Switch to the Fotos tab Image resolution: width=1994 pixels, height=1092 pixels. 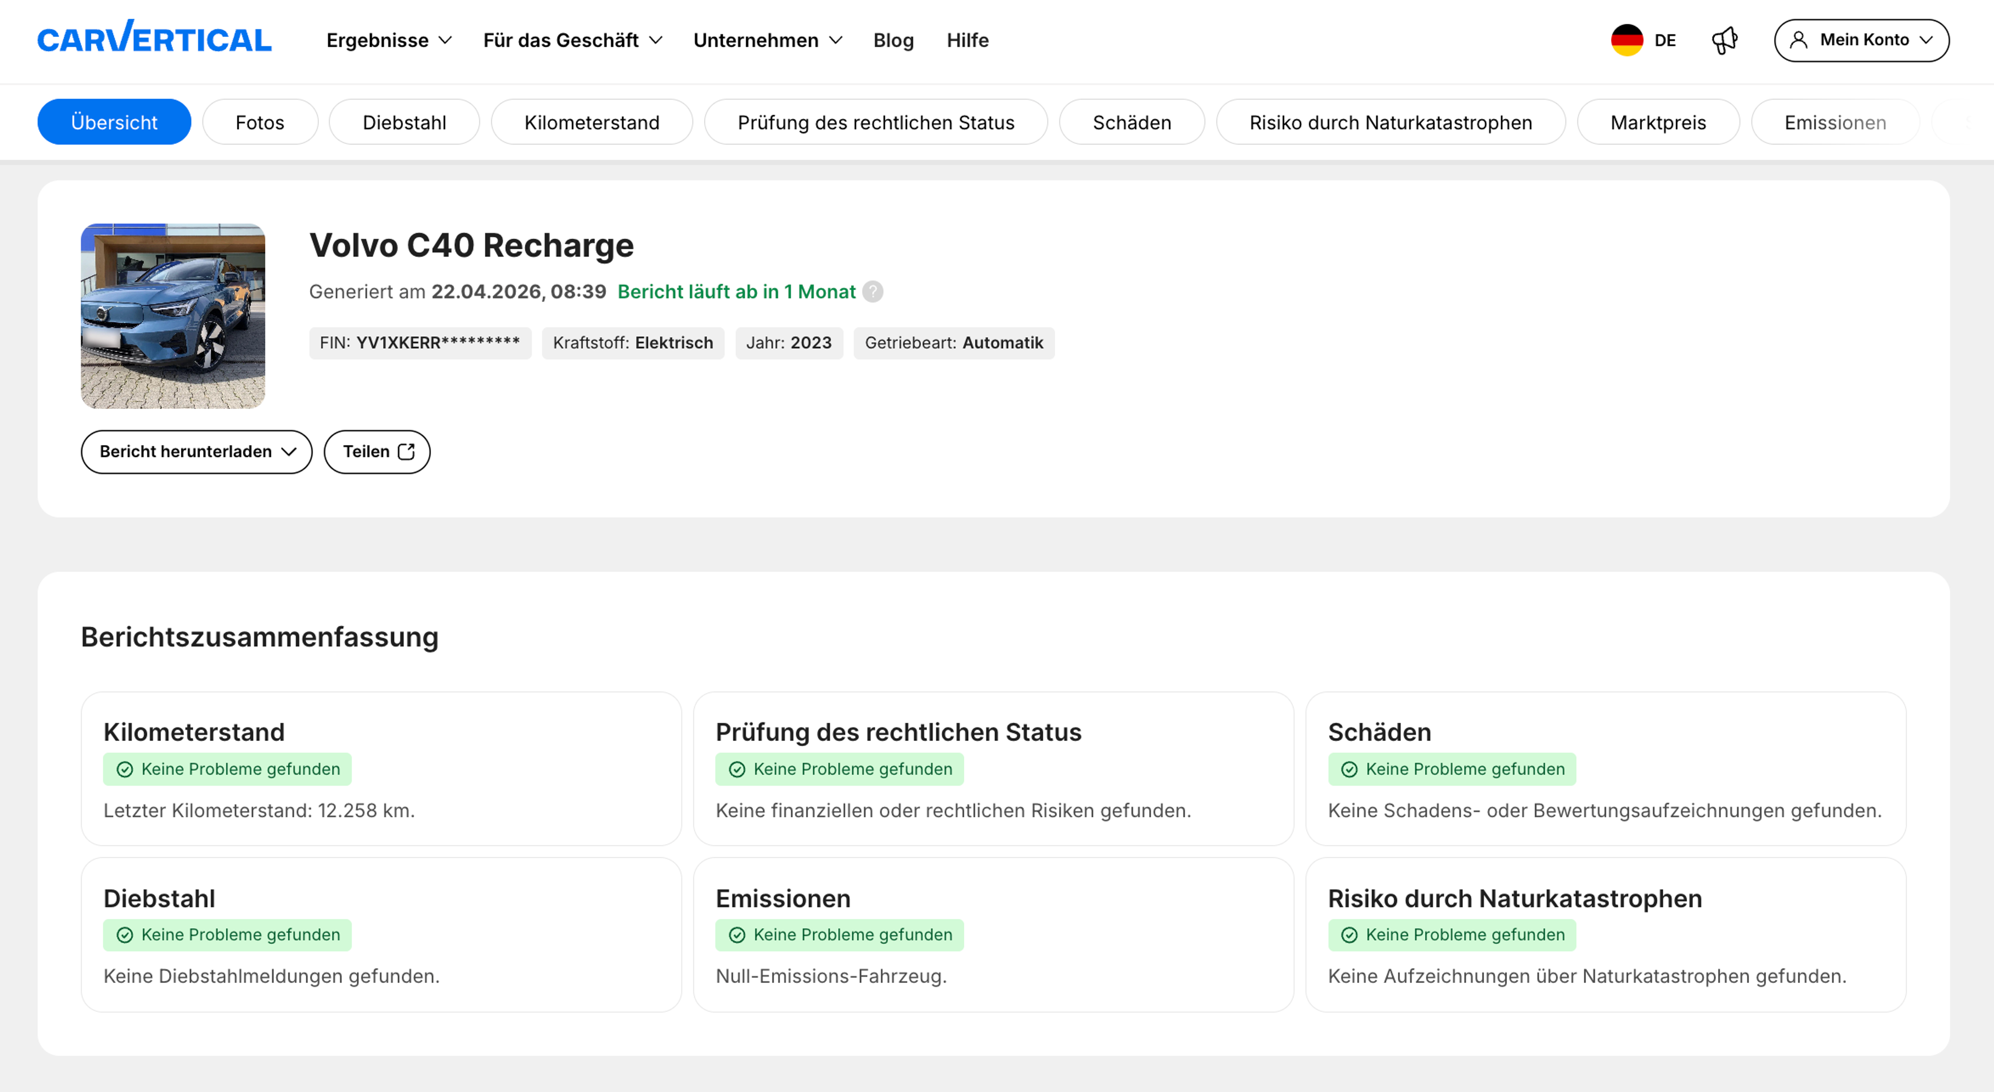(260, 122)
